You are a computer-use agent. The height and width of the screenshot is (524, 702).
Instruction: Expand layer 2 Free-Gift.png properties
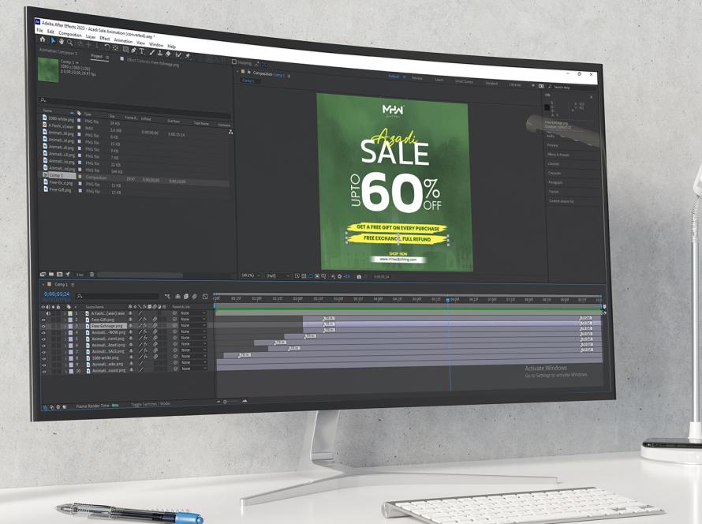(65, 320)
